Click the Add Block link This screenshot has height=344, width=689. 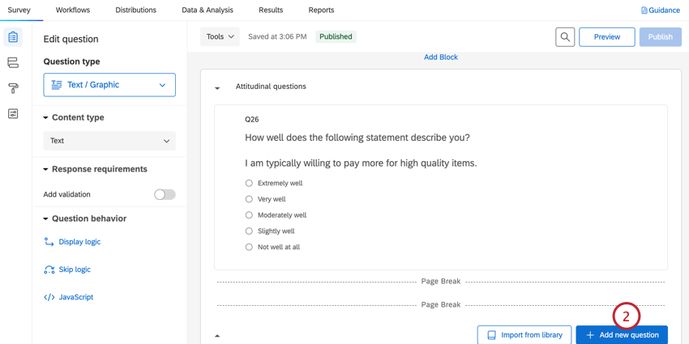(441, 57)
